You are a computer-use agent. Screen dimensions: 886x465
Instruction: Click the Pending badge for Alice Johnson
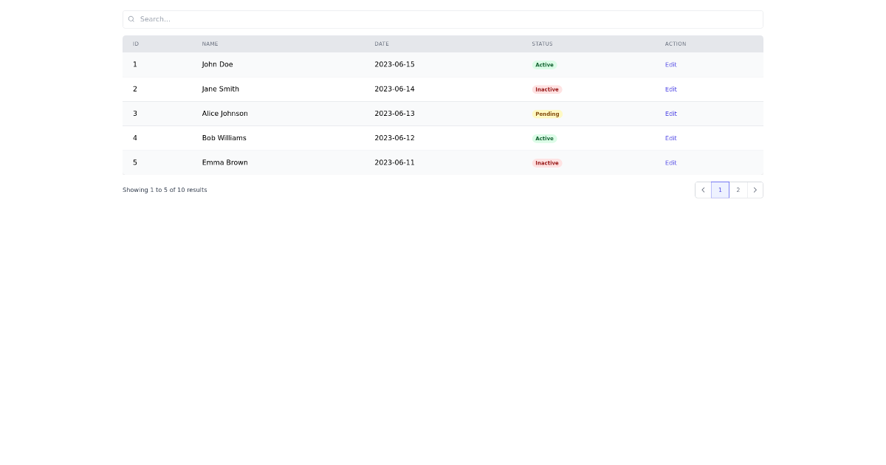point(546,114)
